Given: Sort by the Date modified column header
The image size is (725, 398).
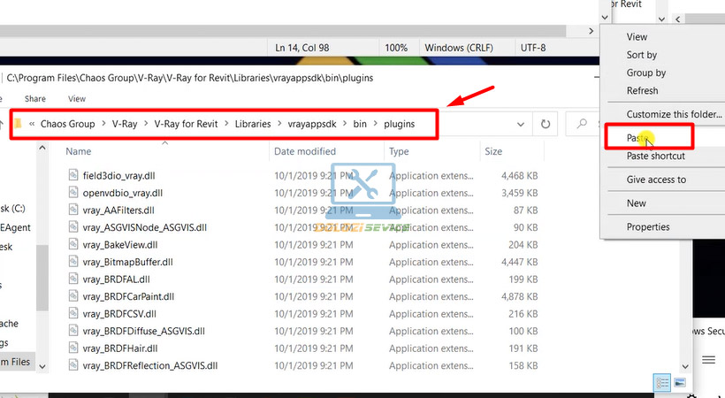Looking at the screenshot, I should 304,151.
